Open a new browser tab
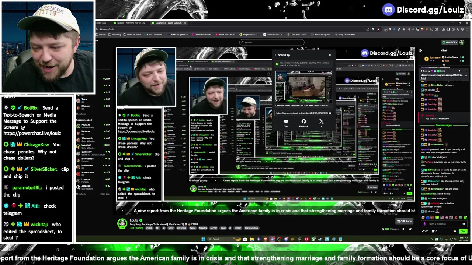The image size is (472, 265). click(191, 23)
